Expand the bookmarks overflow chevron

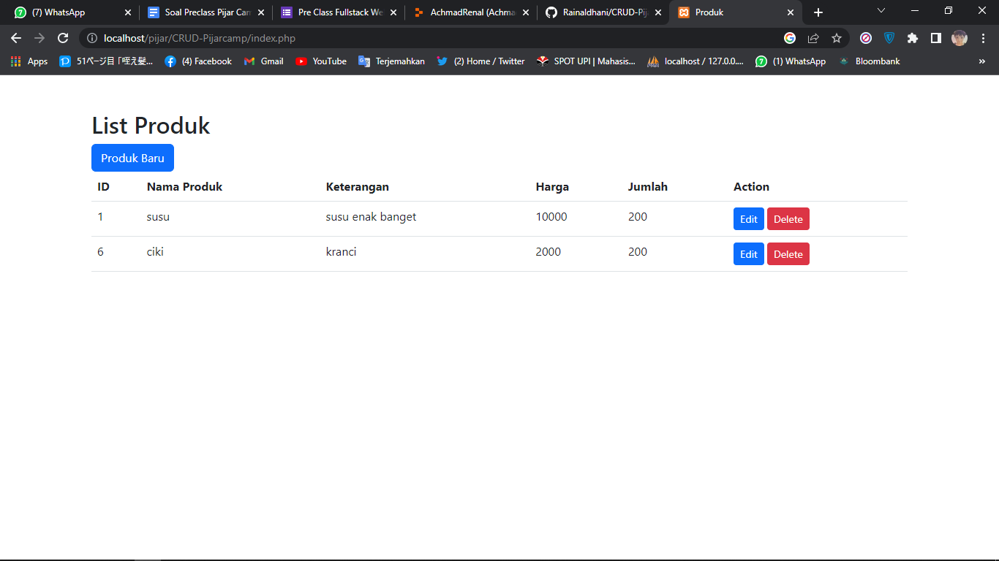[x=982, y=61]
